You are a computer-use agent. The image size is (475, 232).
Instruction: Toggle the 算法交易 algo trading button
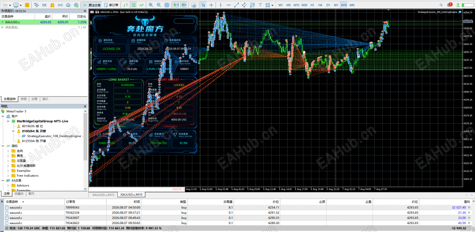92,5
